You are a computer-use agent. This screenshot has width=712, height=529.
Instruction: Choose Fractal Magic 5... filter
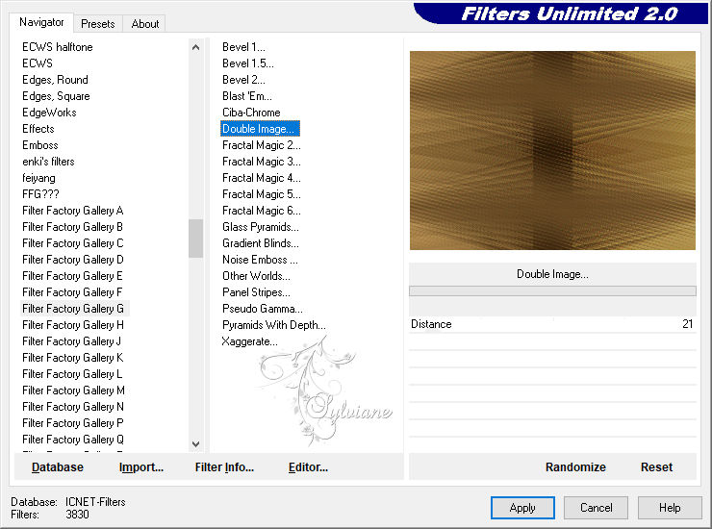point(262,194)
